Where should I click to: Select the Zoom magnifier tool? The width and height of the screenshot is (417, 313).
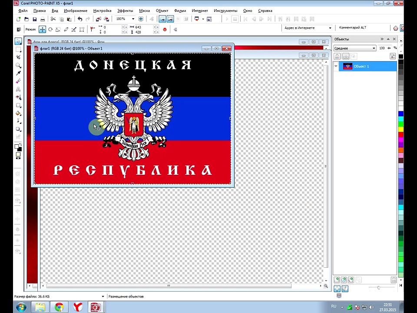tap(18, 65)
